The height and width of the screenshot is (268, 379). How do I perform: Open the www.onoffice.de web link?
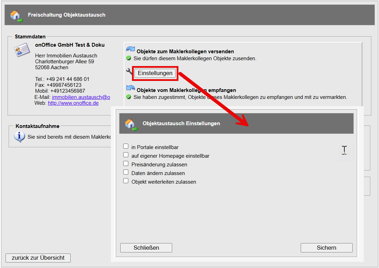pyautogui.click(x=73, y=103)
